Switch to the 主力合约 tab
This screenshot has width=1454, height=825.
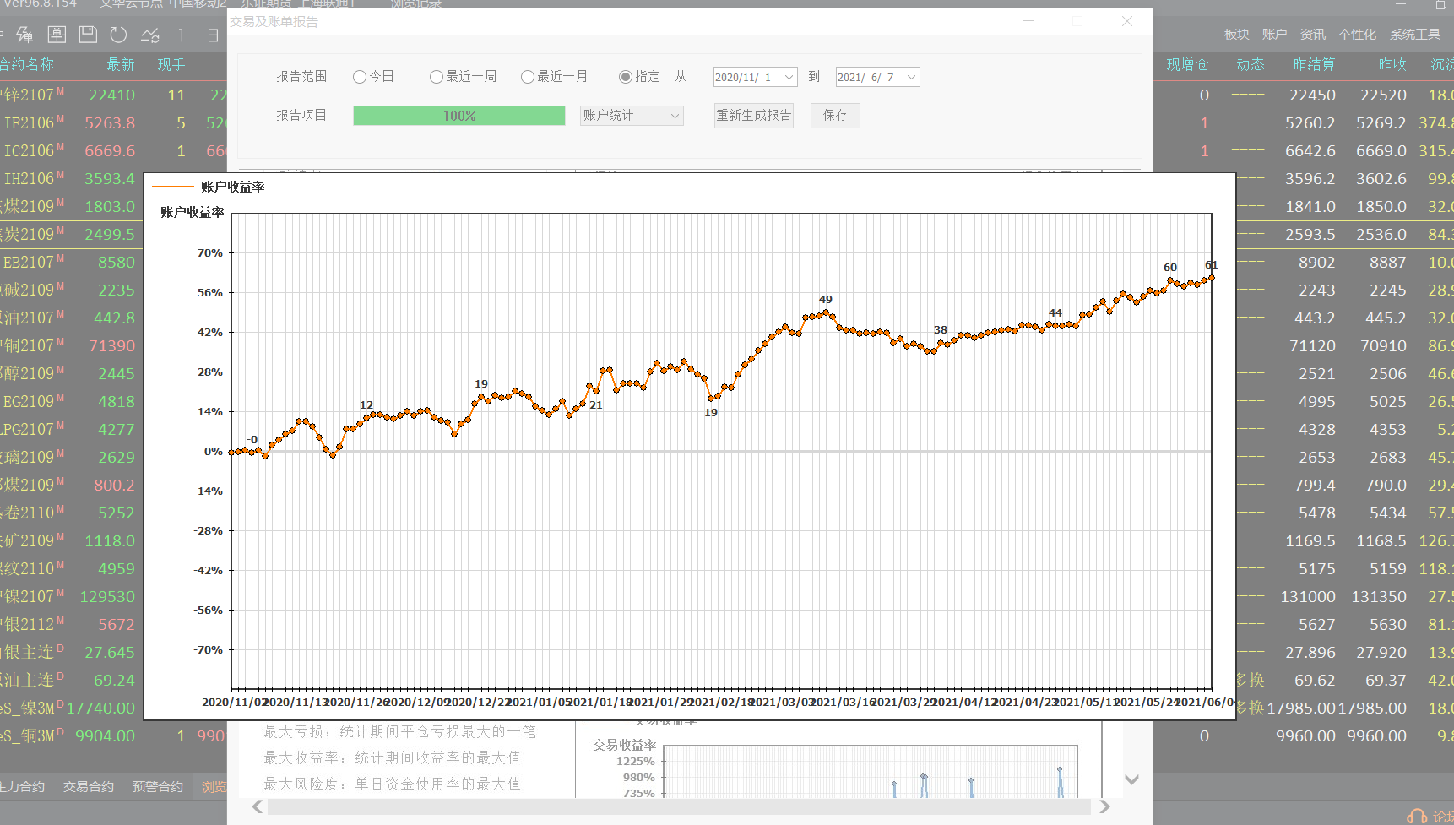tap(22, 787)
